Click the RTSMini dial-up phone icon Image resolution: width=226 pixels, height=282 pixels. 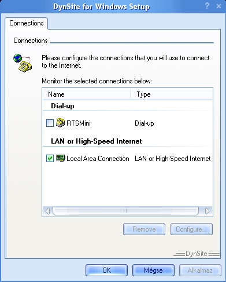point(60,123)
